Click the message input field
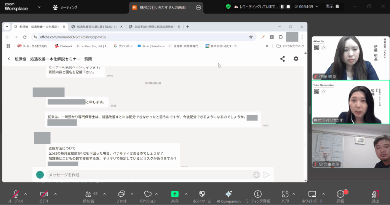This screenshot has width=390, height=205. [x=149, y=175]
